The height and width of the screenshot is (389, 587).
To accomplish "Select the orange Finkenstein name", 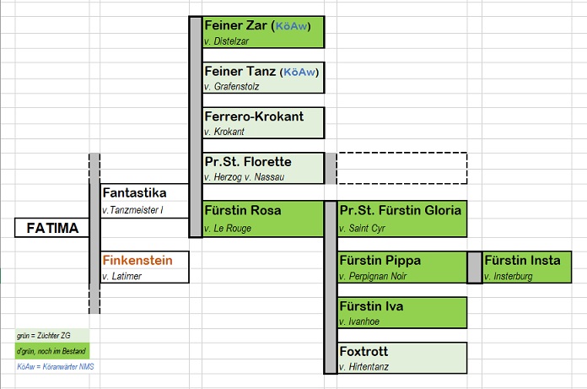I will 137,261.
